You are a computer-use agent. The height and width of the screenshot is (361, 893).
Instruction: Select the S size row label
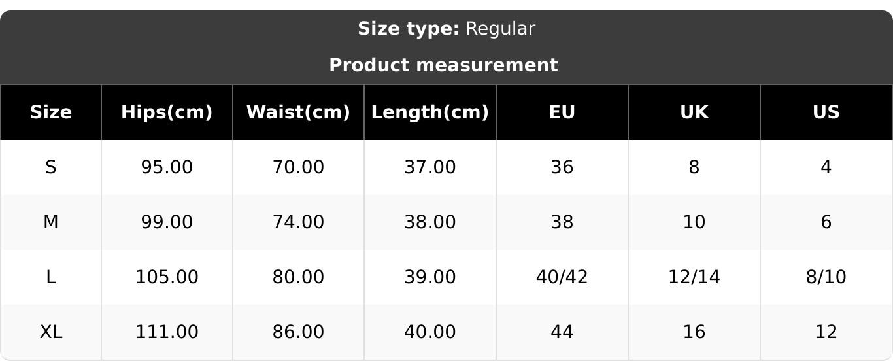tap(51, 167)
